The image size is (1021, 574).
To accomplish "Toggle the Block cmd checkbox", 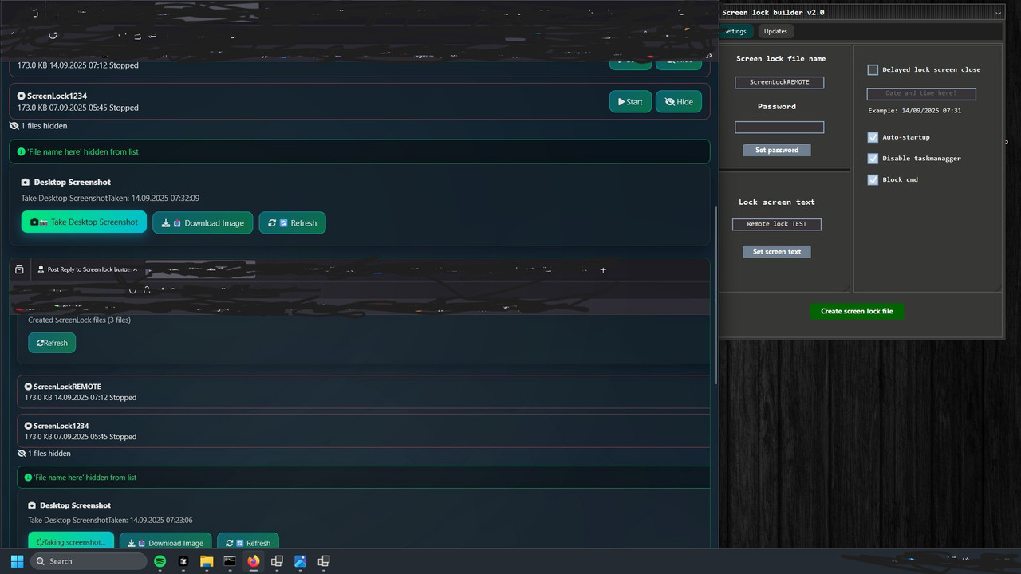I will (873, 180).
